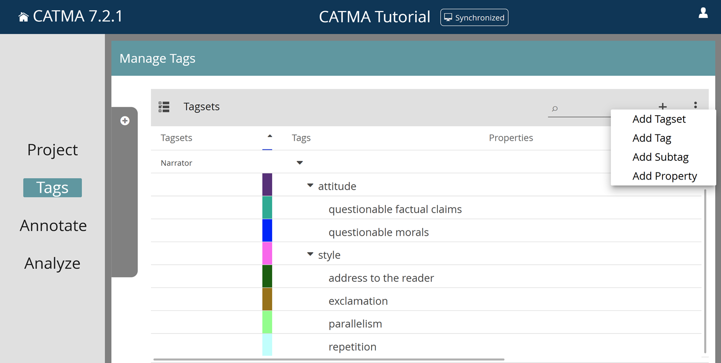721x363 pixels.
Task: Collapse the attitude tag
Action: (310, 186)
